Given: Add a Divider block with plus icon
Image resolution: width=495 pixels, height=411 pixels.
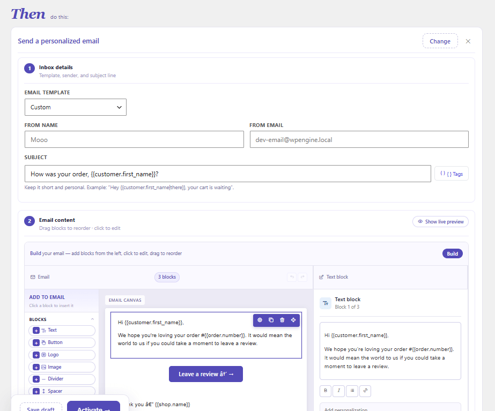Looking at the screenshot, I should [36, 379].
